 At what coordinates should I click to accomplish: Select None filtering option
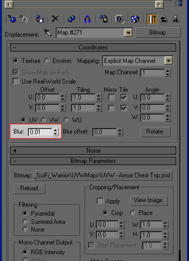tap(25, 230)
